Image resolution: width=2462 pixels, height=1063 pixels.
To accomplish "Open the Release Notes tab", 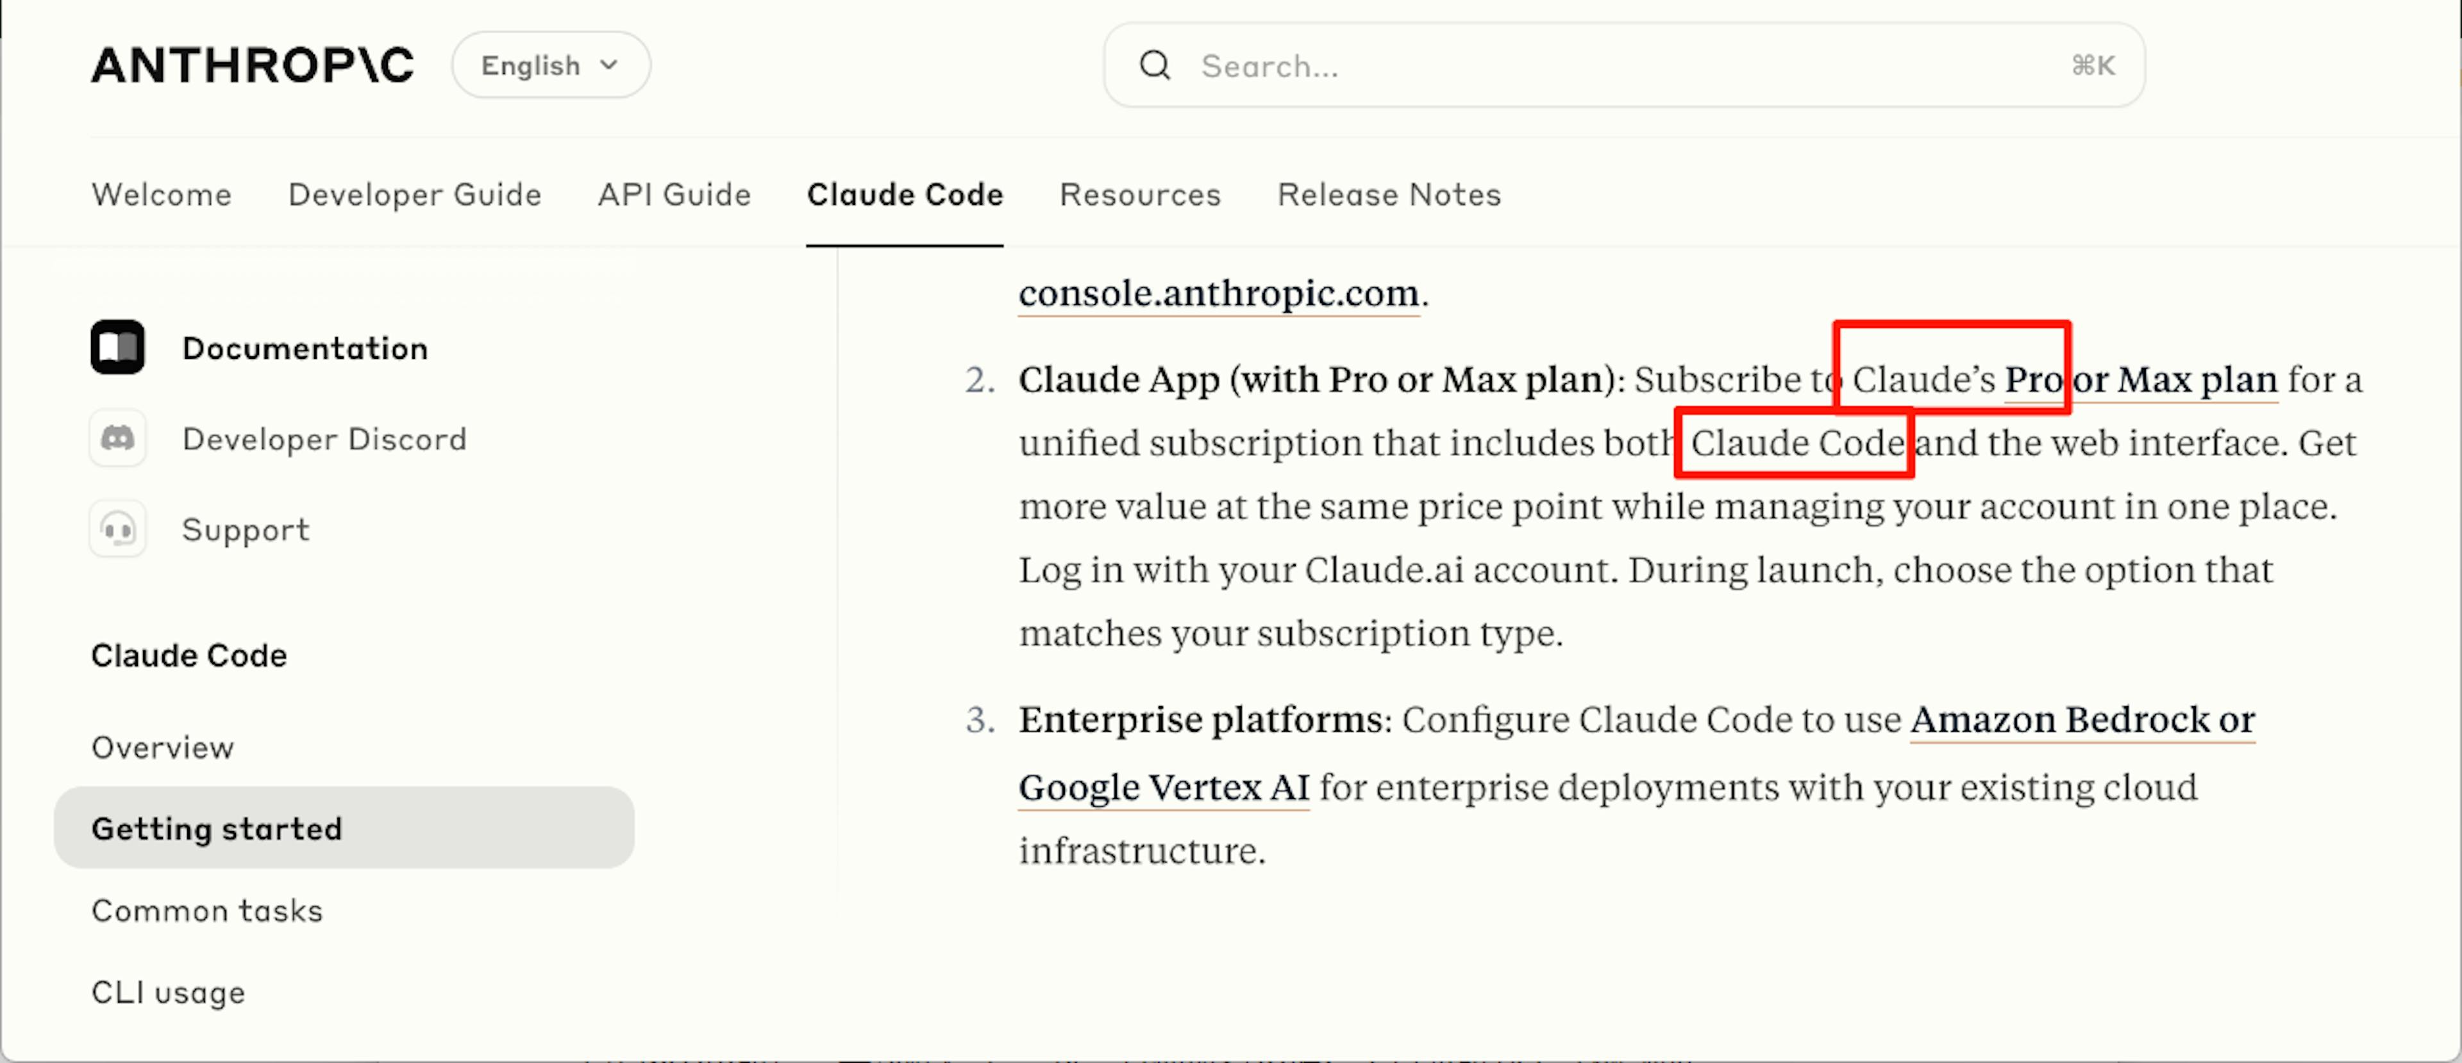I will point(1389,195).
